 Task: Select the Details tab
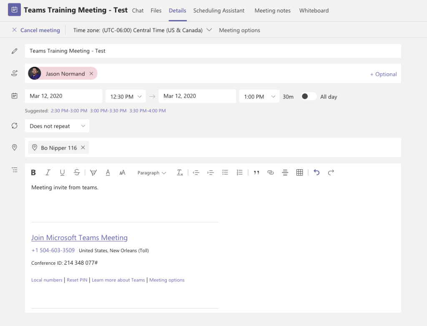(178, 10)
